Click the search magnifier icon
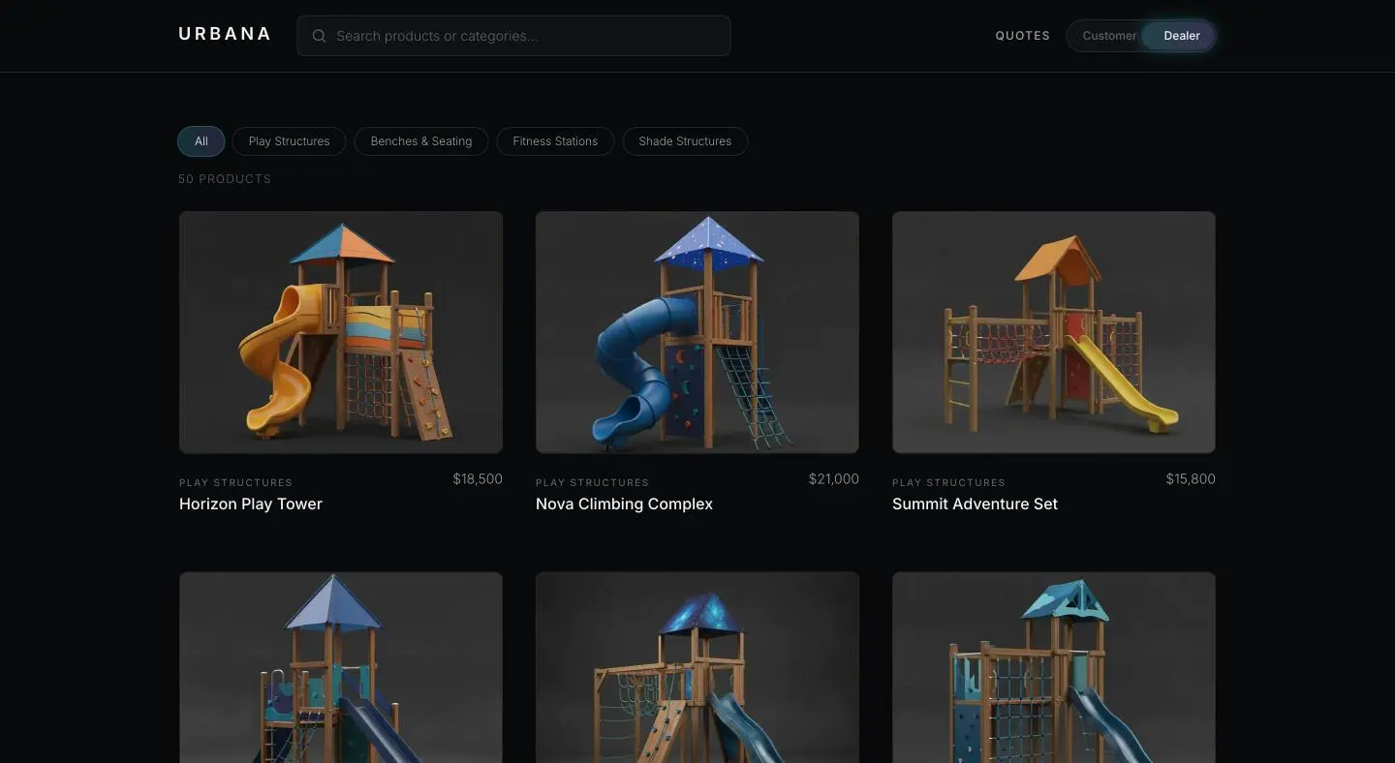The image size is (1395, 763). click(x=319, y=36)
